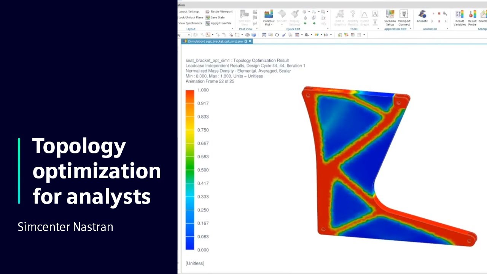Screen dimensions: 487x274
Task: Click the text annotation A icon
Action: (375, 14)
